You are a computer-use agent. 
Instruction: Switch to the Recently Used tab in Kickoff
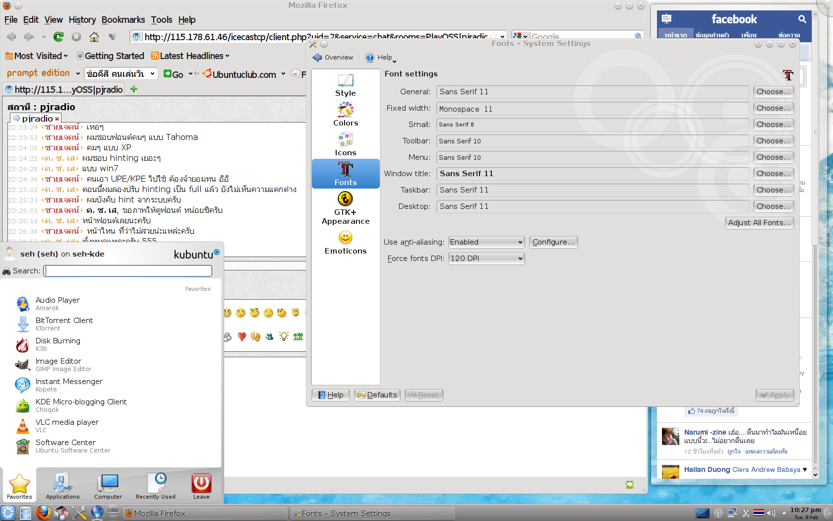[x=156, y=486]
